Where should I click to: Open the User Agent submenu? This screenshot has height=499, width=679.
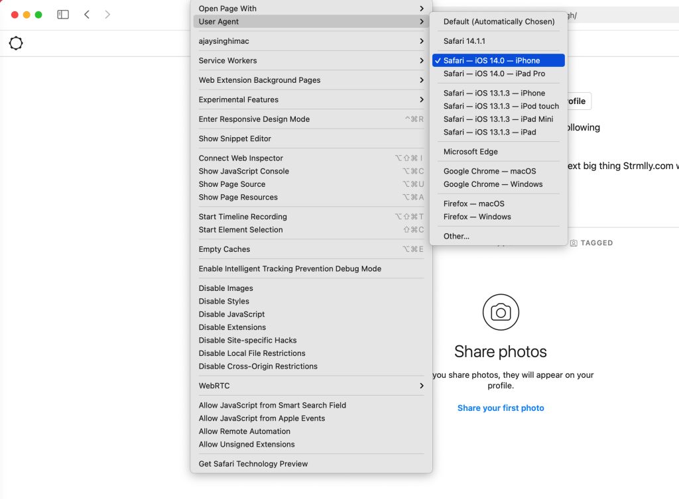pos(311,22)
